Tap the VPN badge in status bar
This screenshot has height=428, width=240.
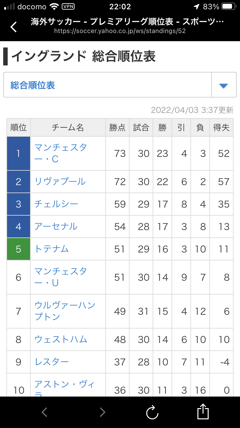68,6
